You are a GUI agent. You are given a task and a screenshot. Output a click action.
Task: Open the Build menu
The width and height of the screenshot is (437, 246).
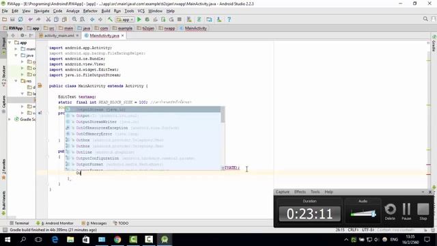(106, 11)
